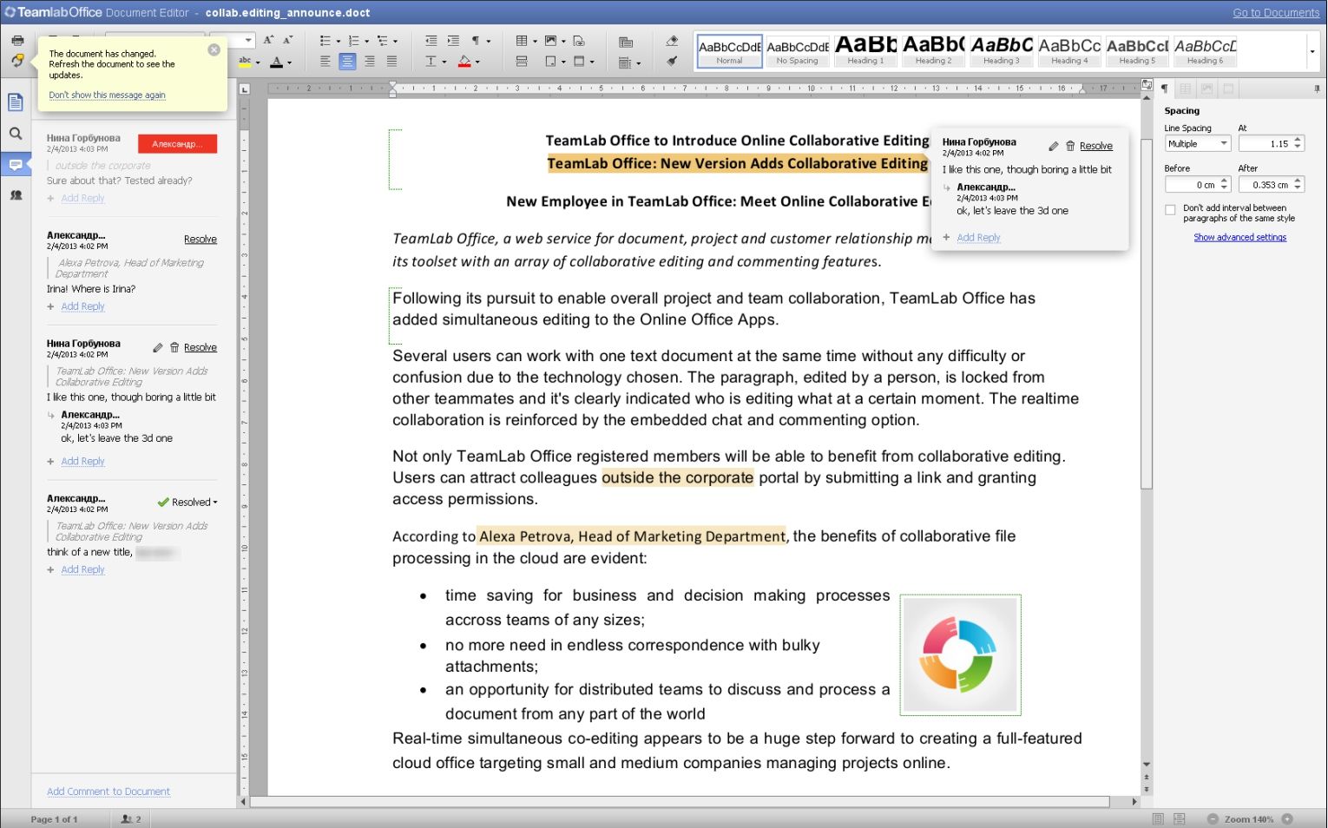Click the refresh document icon with yellow note
The width and height of the screenshot is (1328, 828).
click(x=17, y=61)
